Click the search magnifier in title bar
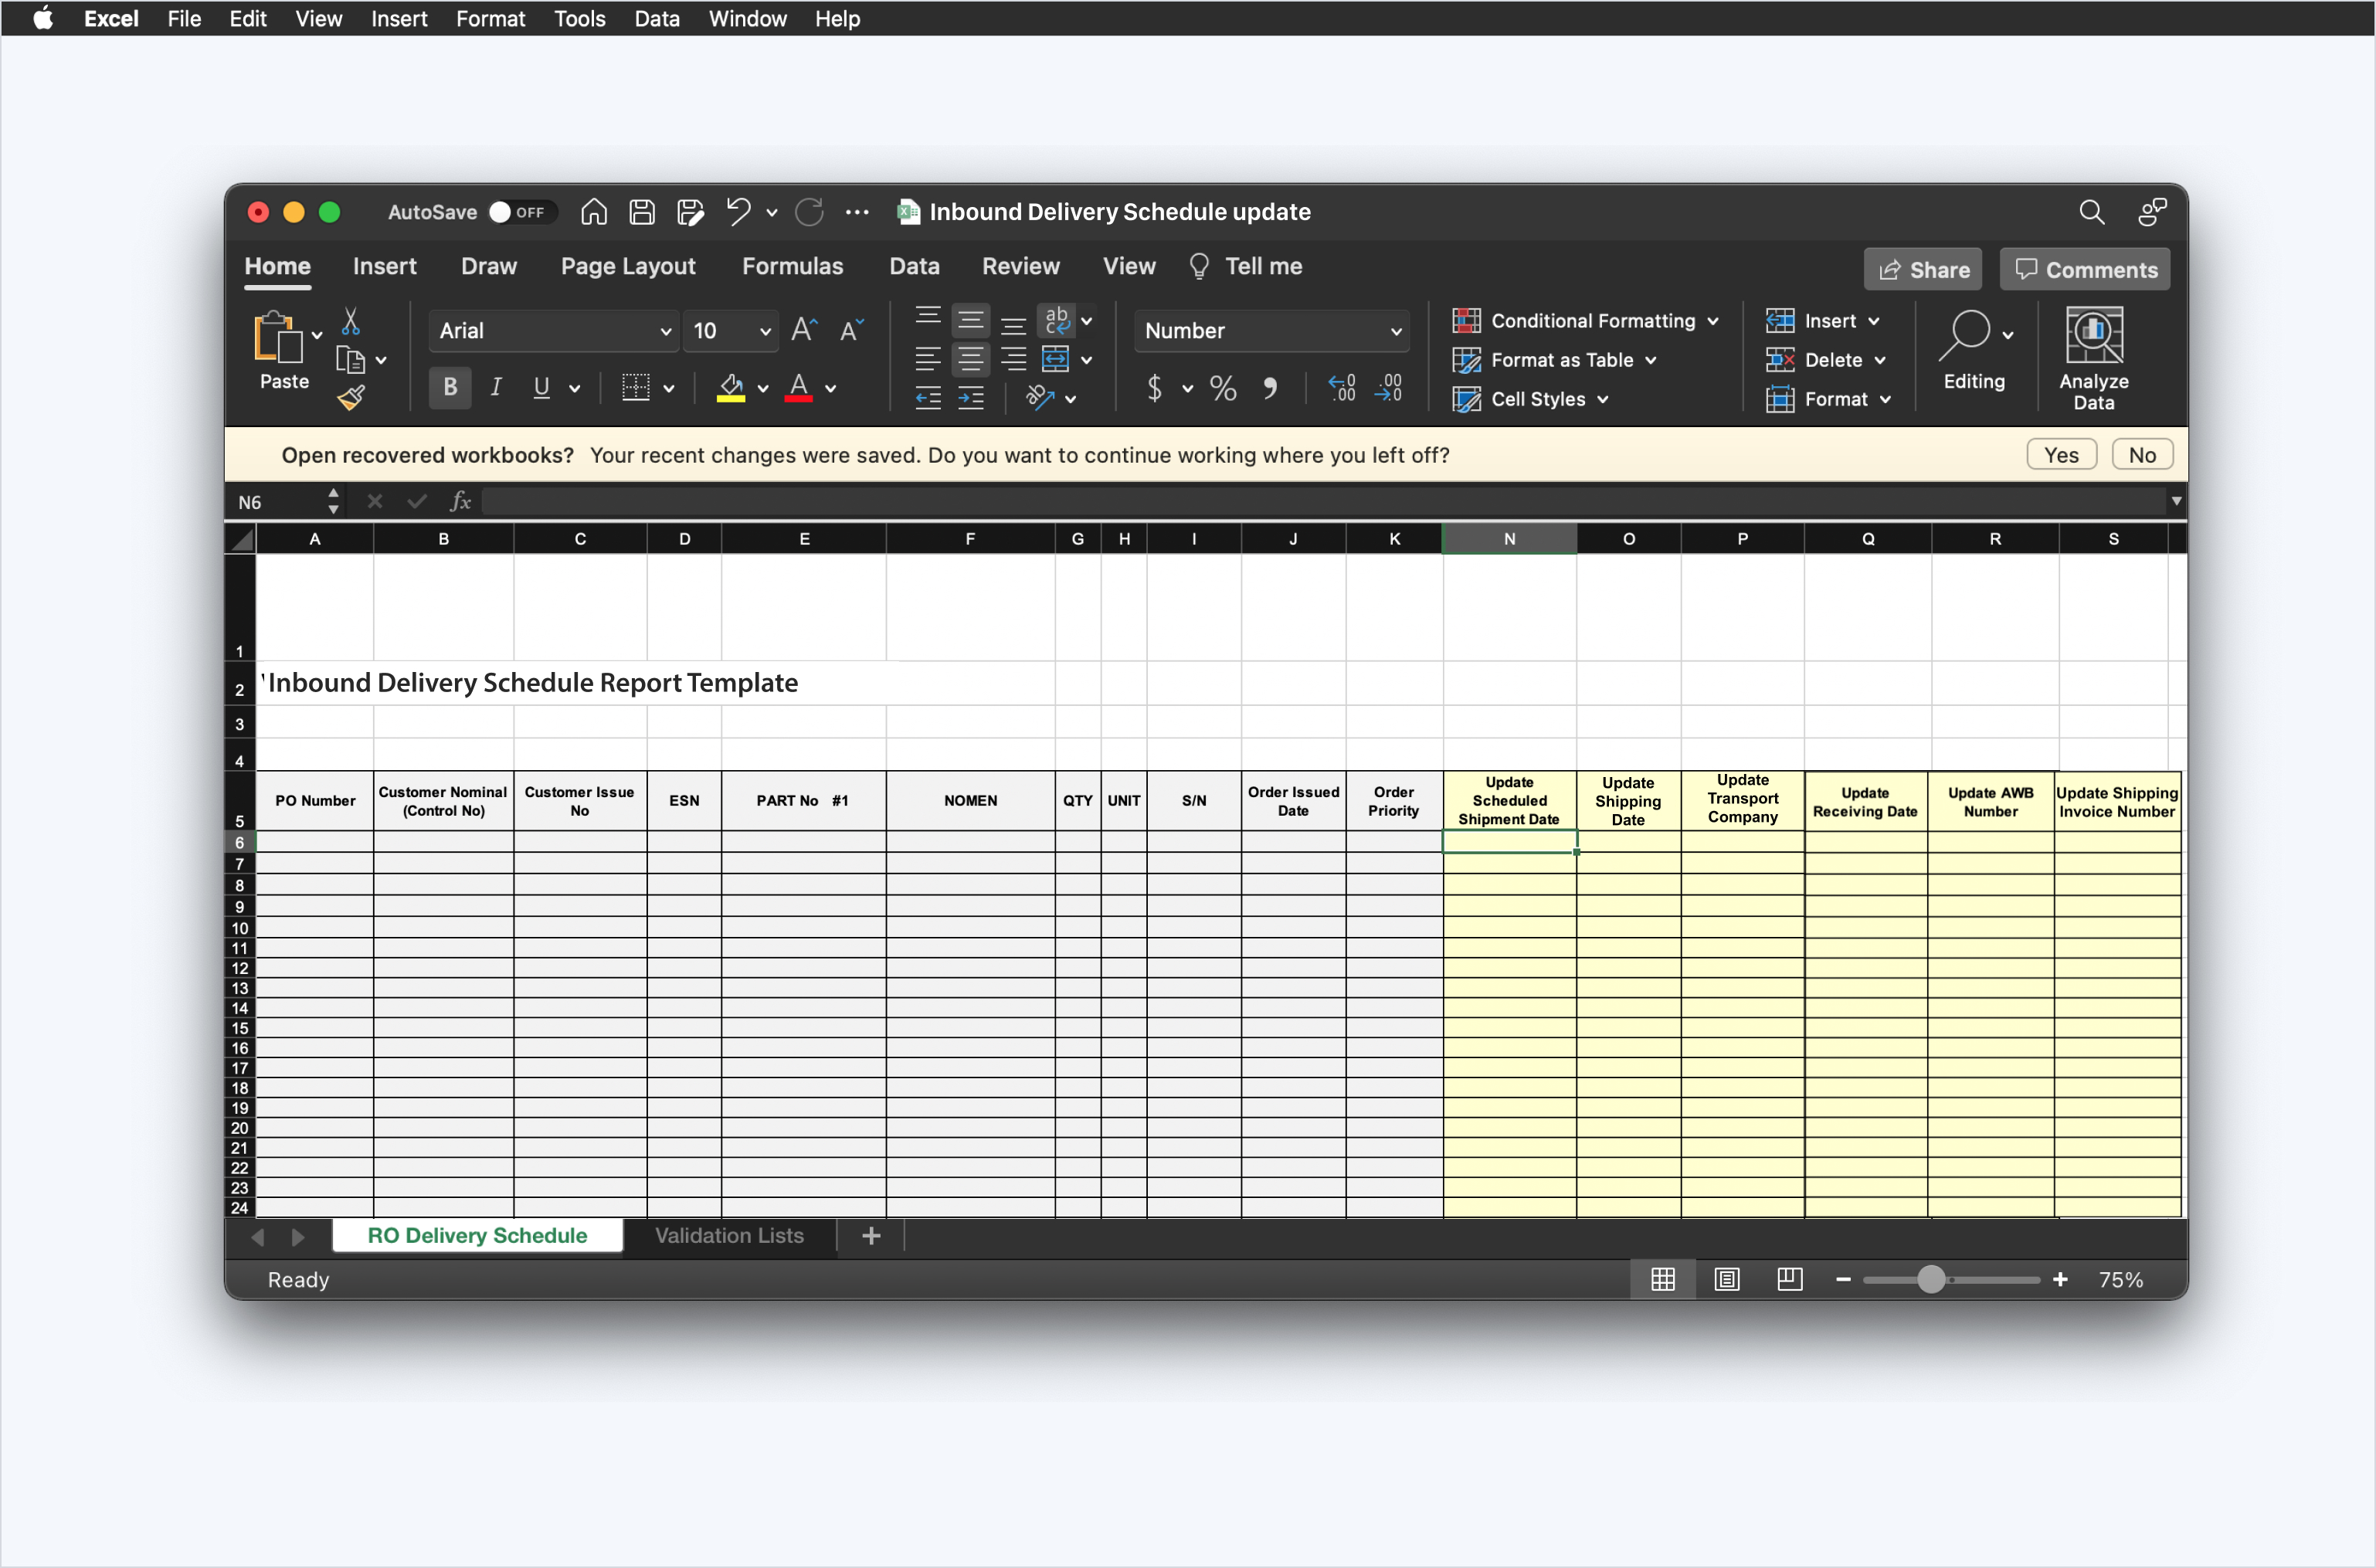The image size is (2376, 1568). point(2091,212)
